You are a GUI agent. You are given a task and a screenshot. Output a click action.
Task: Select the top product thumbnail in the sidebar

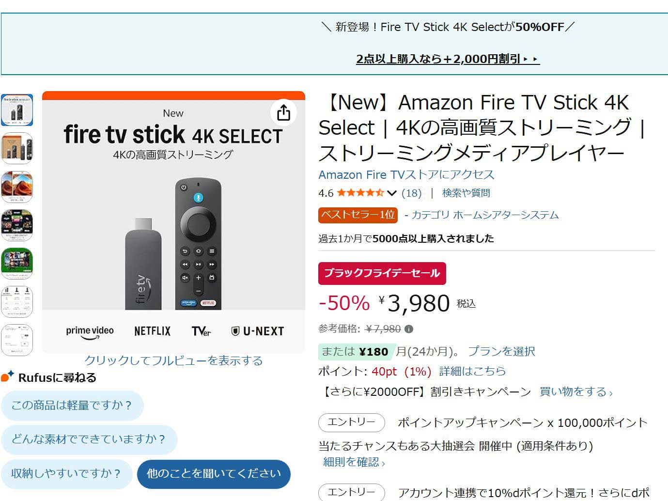[x=17, y=110]
